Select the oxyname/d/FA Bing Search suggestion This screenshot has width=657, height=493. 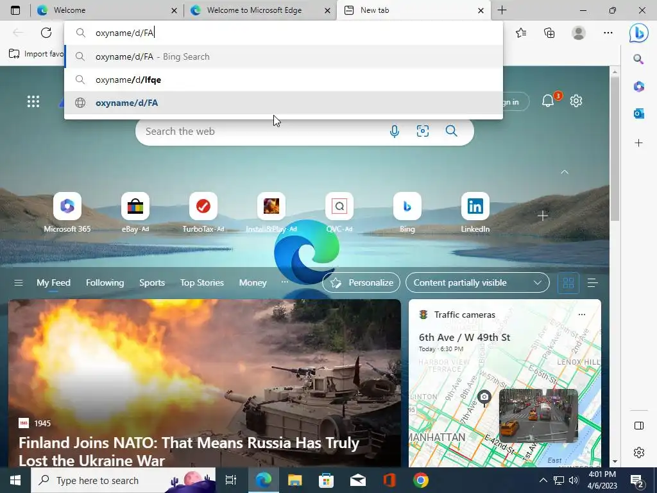click(x=284, y=56)
